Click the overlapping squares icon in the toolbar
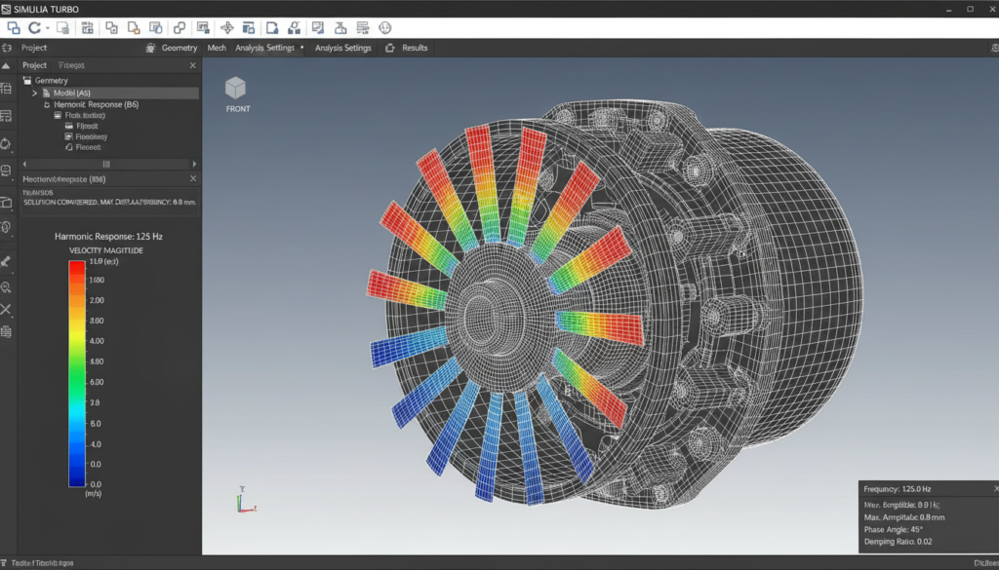Image resolution: width=999 pixels, height=570 pixels. [x=14, y=28]
